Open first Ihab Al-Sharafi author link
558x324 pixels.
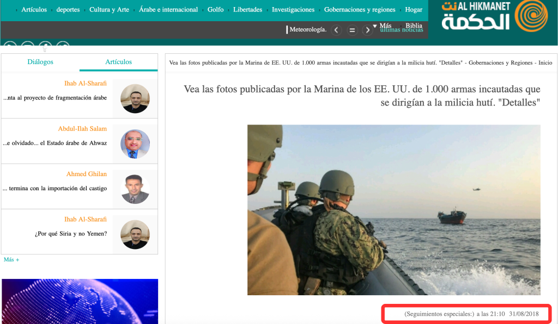[x=86, y=83]
